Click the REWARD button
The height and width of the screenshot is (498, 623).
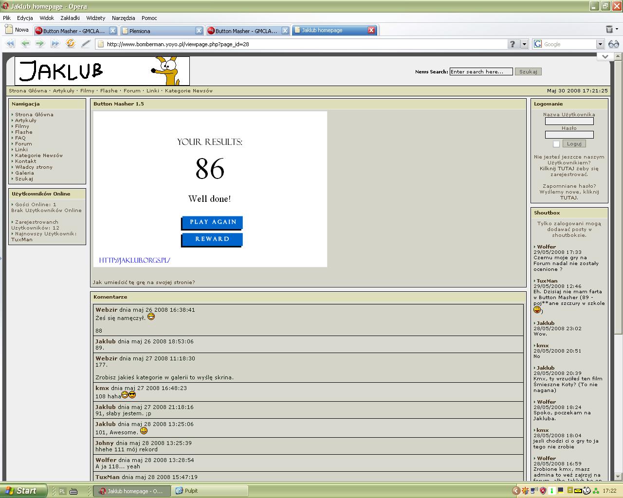[x=212, y=239]
